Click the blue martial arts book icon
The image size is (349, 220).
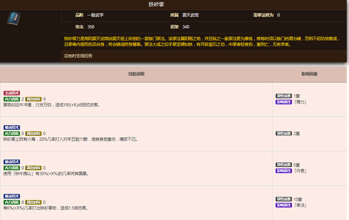tap(14, 18)
